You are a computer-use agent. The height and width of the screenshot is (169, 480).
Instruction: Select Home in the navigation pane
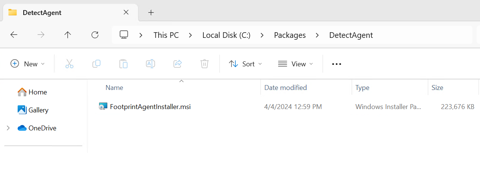click(38, 92)
